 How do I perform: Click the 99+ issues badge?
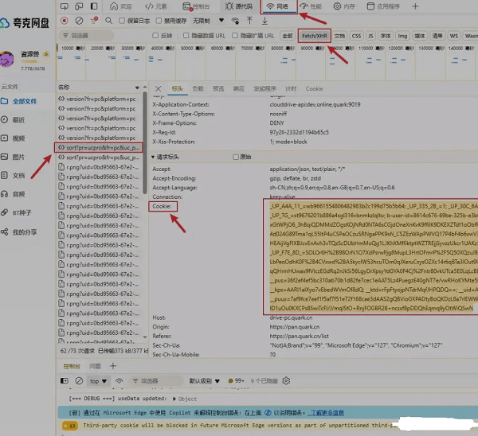(237, 380)
